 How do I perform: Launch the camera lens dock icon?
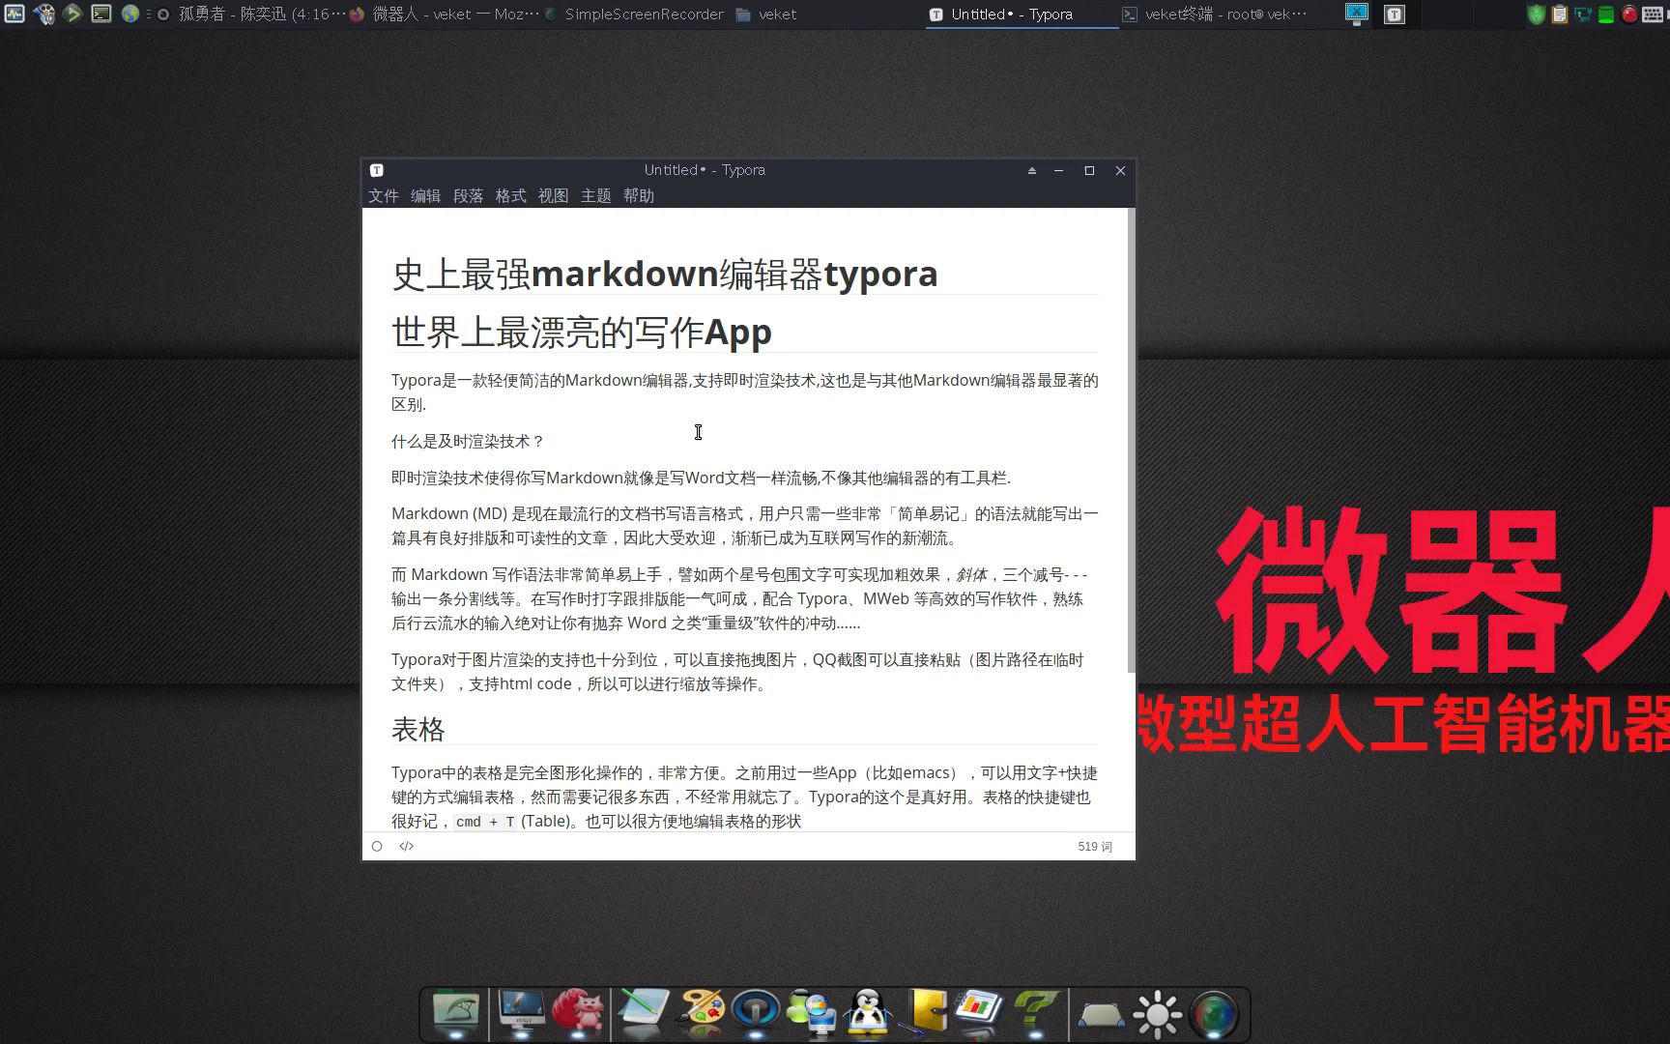click(1214, 1015)
